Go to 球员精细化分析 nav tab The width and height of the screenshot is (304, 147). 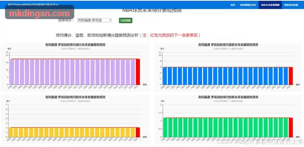click(248, 5)
